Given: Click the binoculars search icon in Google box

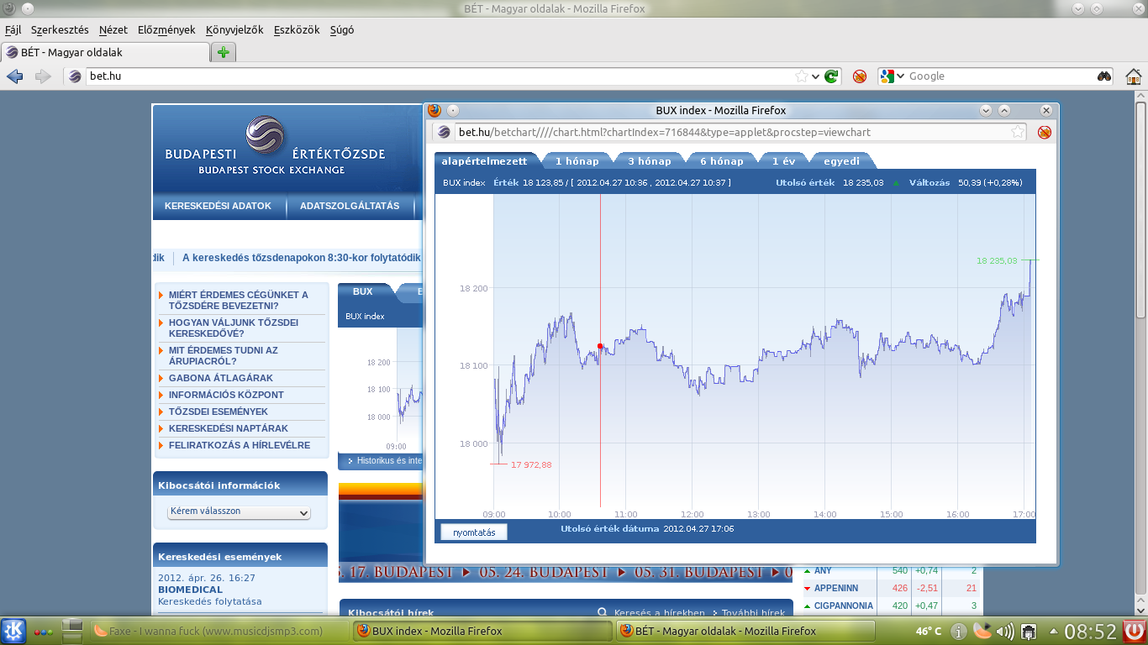Looking at the screenshot, I should tap(1104, 76).
